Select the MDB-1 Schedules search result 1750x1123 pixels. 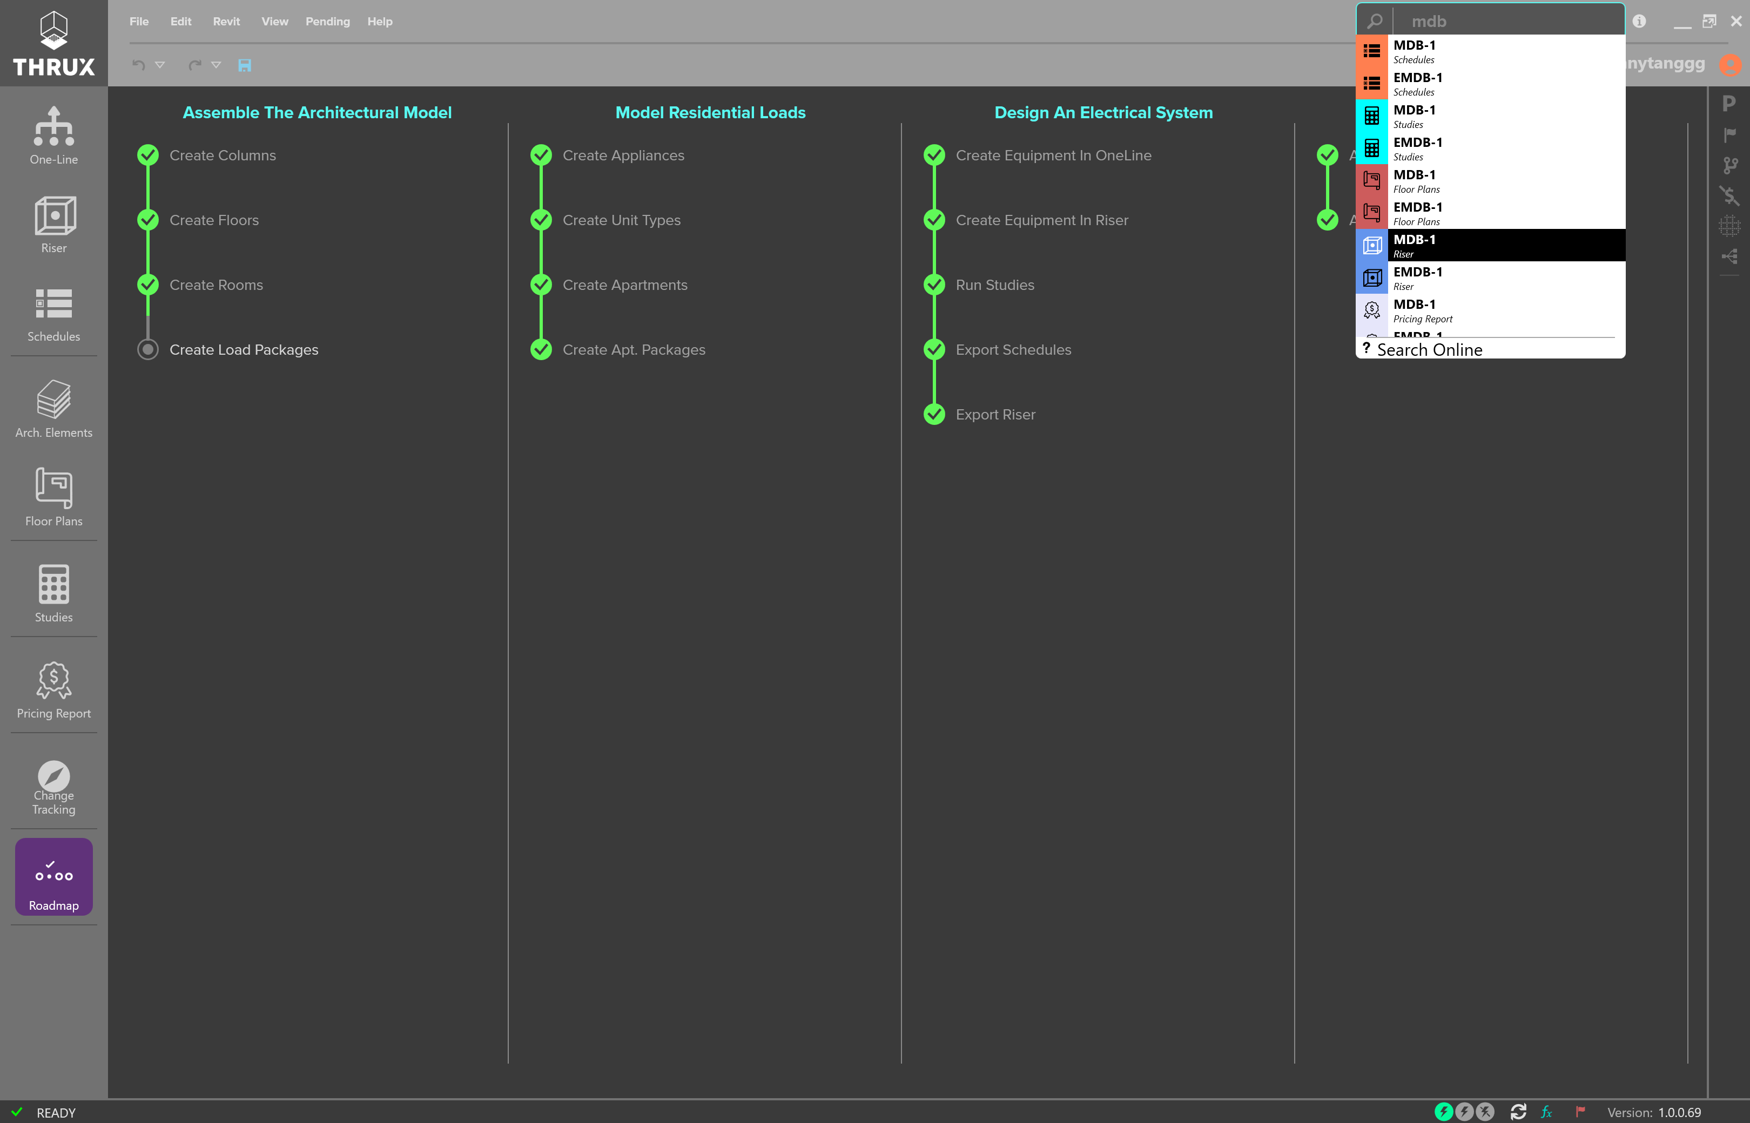(x=1490, y=51)
